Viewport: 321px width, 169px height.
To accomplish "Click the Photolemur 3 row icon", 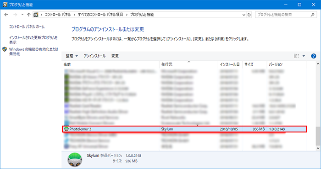I will (x=66, y=129).
